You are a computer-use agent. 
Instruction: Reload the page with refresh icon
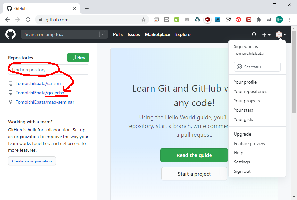[28, 20]
